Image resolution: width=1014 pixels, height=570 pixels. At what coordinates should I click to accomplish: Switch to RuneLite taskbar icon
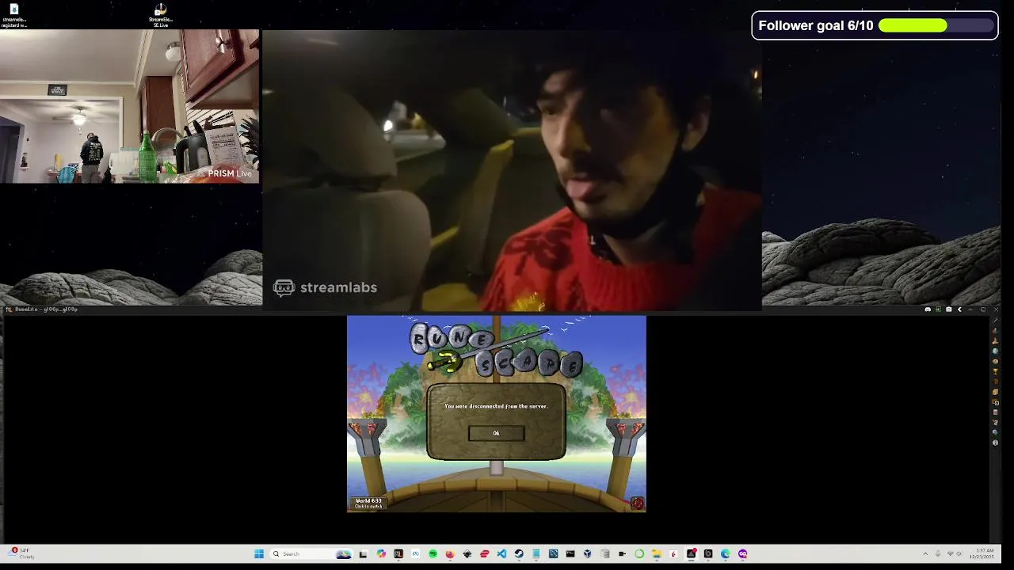pos(398,553)
